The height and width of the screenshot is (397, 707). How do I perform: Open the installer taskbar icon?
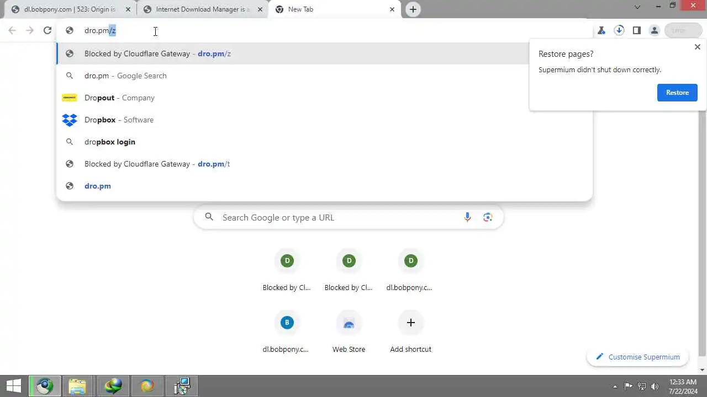[182, 386]
